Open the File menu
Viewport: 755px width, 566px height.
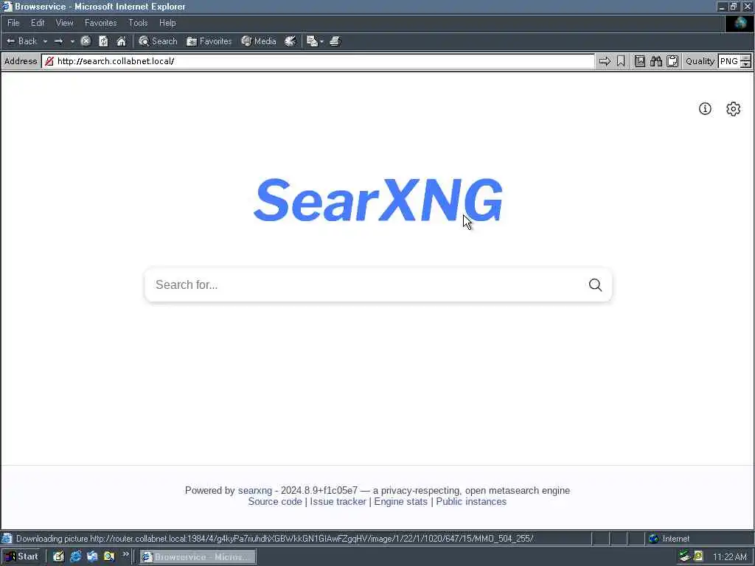point(13,23)
